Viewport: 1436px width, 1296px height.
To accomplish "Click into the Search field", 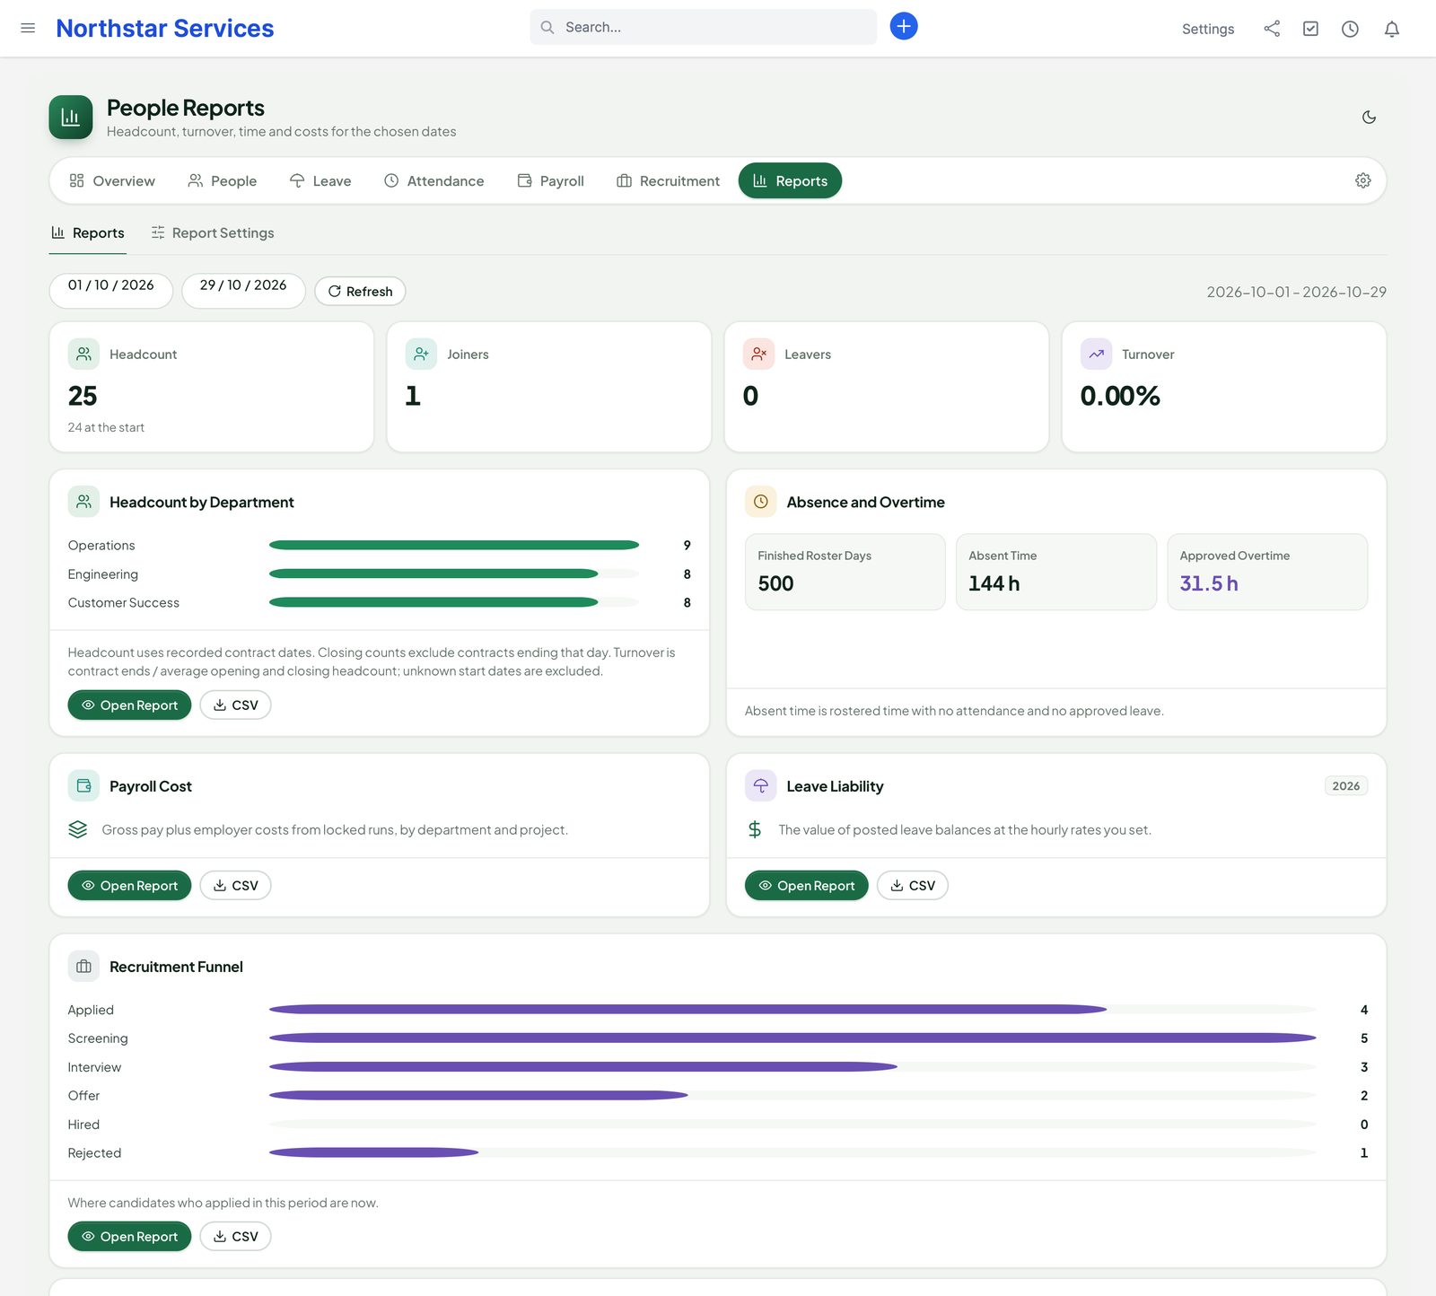I will point(704,27).
